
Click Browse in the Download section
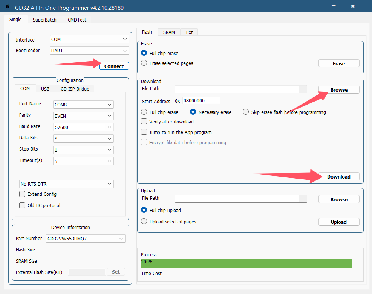click(x=339, y=90)
